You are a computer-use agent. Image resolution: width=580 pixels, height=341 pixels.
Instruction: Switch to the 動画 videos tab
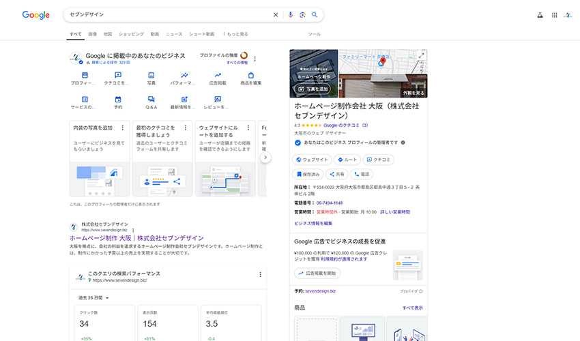[x=155, y=34]
